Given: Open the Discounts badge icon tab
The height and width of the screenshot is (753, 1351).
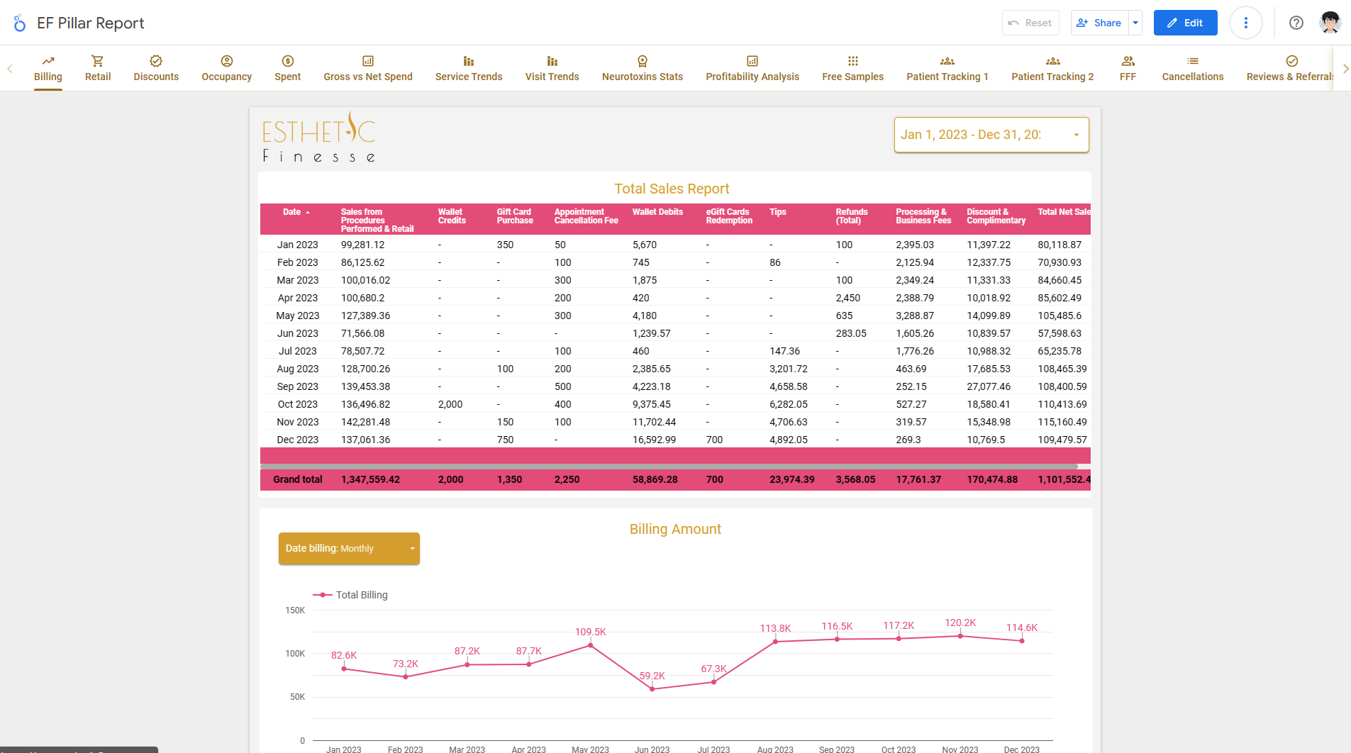Looking at the screenshot, I should click(156, 61).
